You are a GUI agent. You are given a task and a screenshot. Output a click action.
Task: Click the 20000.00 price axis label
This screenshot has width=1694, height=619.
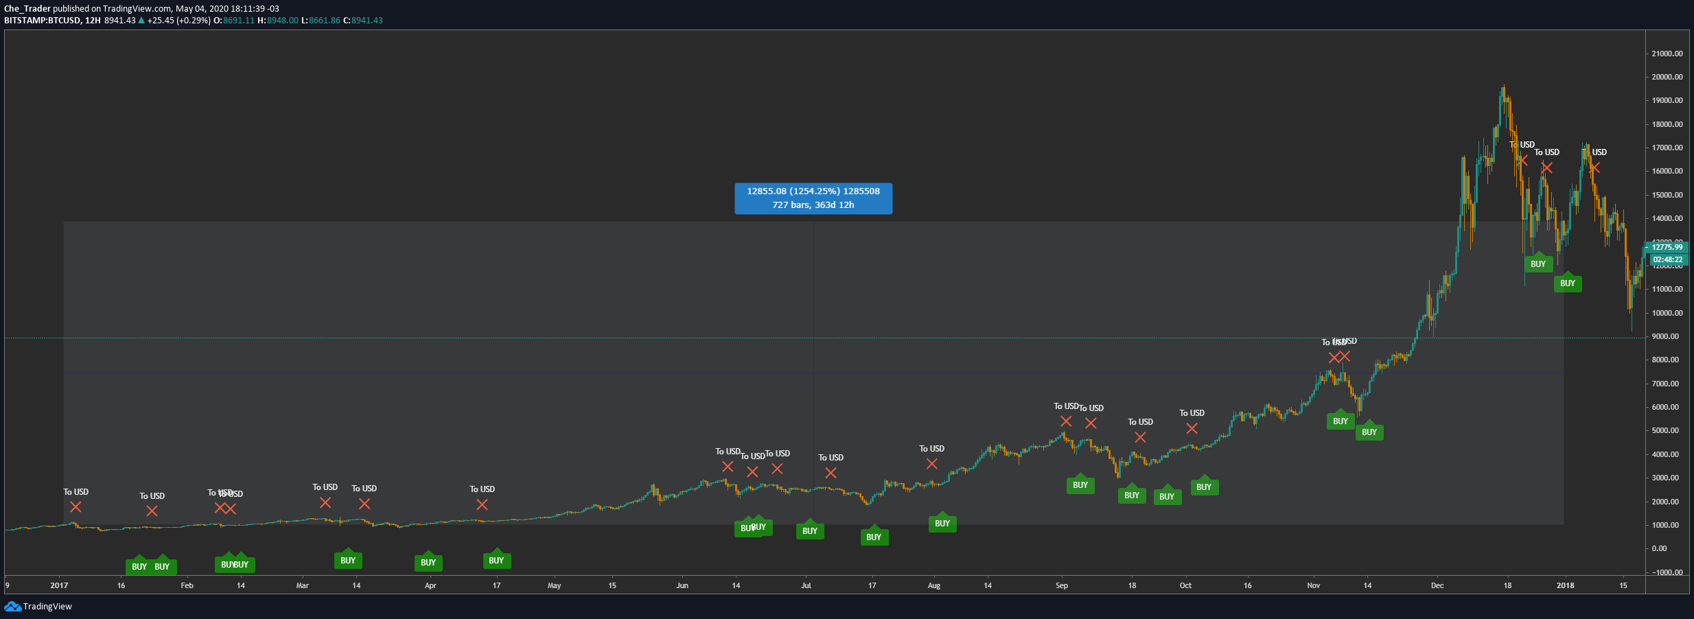coord(1667,77)
